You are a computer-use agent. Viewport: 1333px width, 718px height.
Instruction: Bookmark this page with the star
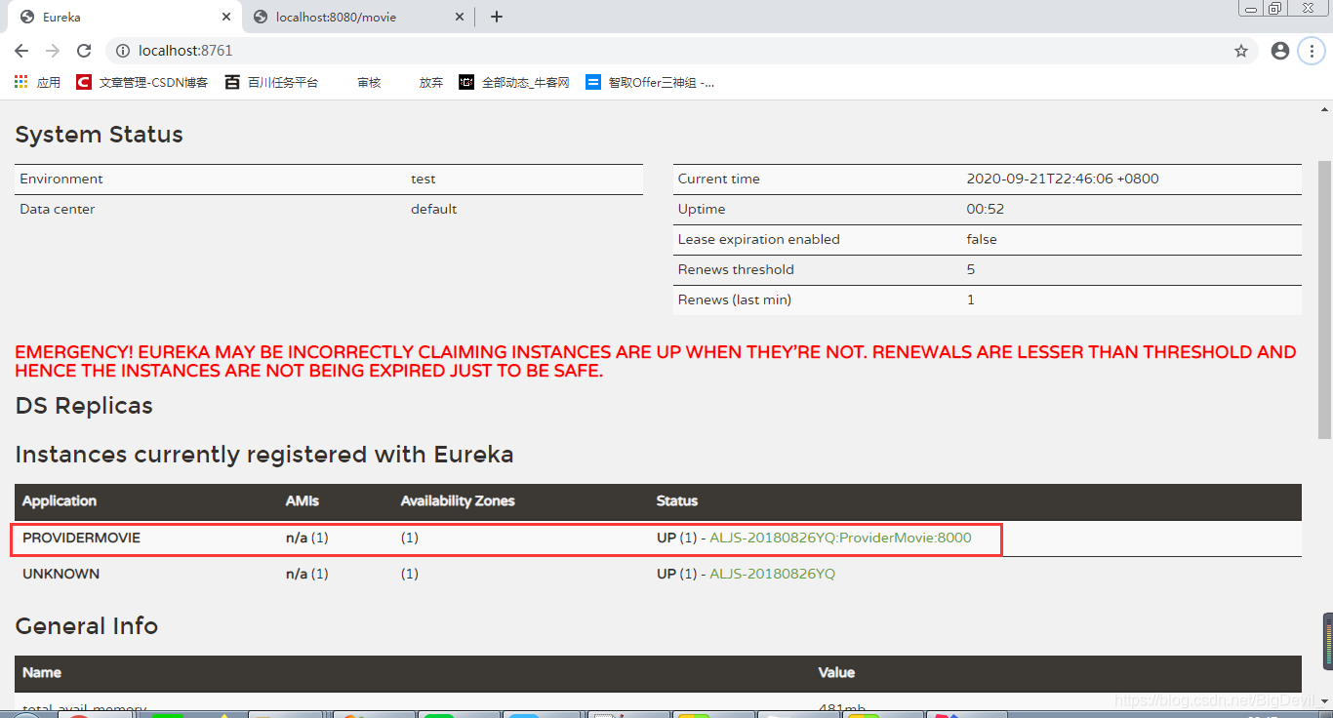coord(1241,51)
